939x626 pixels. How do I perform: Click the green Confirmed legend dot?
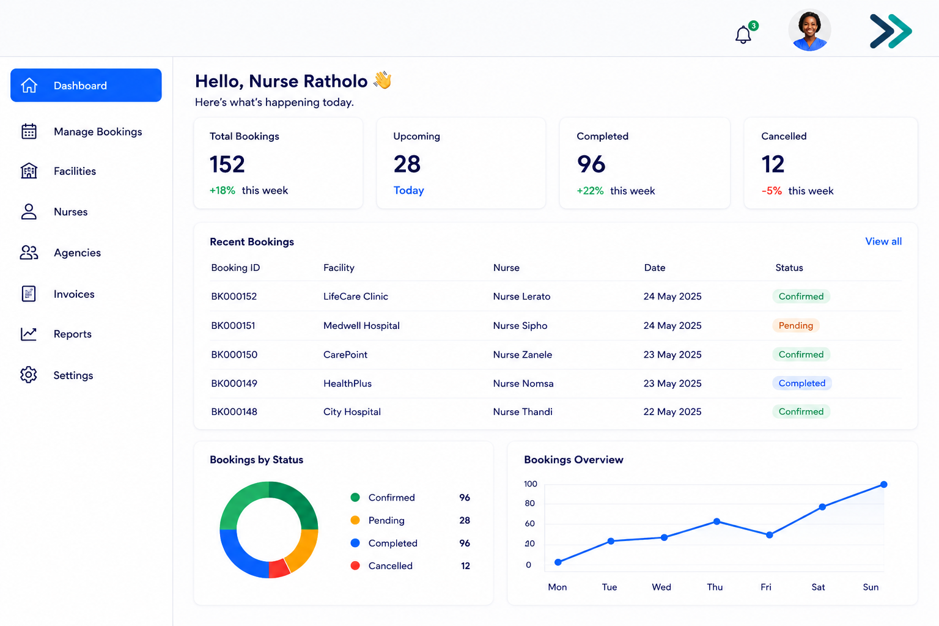(x=355, y=498)
